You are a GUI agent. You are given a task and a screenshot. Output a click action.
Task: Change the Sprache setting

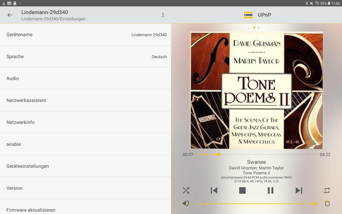(x=85, y=56)
